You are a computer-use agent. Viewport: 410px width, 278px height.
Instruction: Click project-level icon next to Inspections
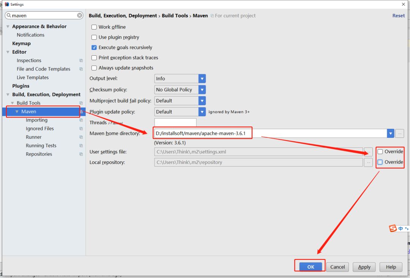pyautogui.click(x=81, y=61)
